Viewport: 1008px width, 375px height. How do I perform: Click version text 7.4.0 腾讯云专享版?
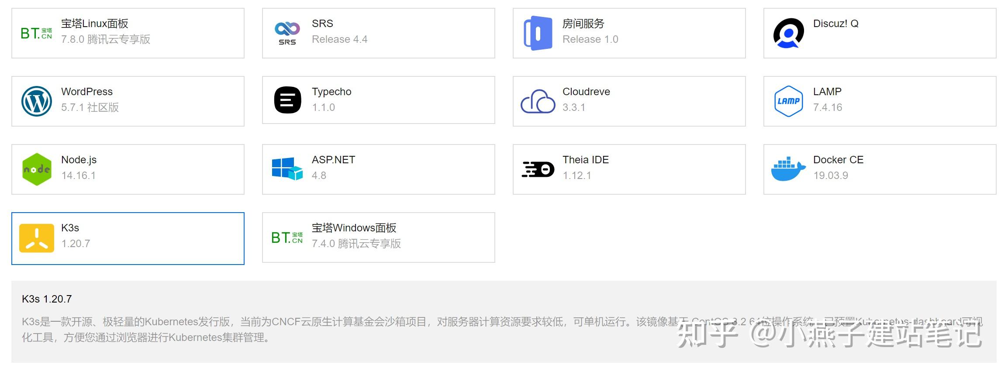[x=356, y=244]
